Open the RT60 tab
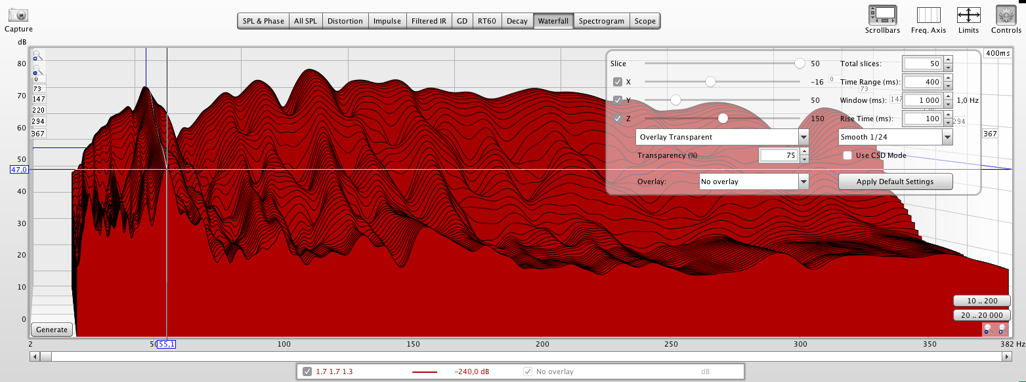 point(486,21)
